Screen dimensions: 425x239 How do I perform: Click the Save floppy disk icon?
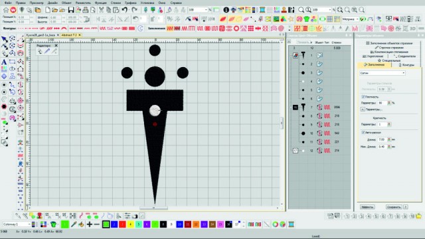71,10
